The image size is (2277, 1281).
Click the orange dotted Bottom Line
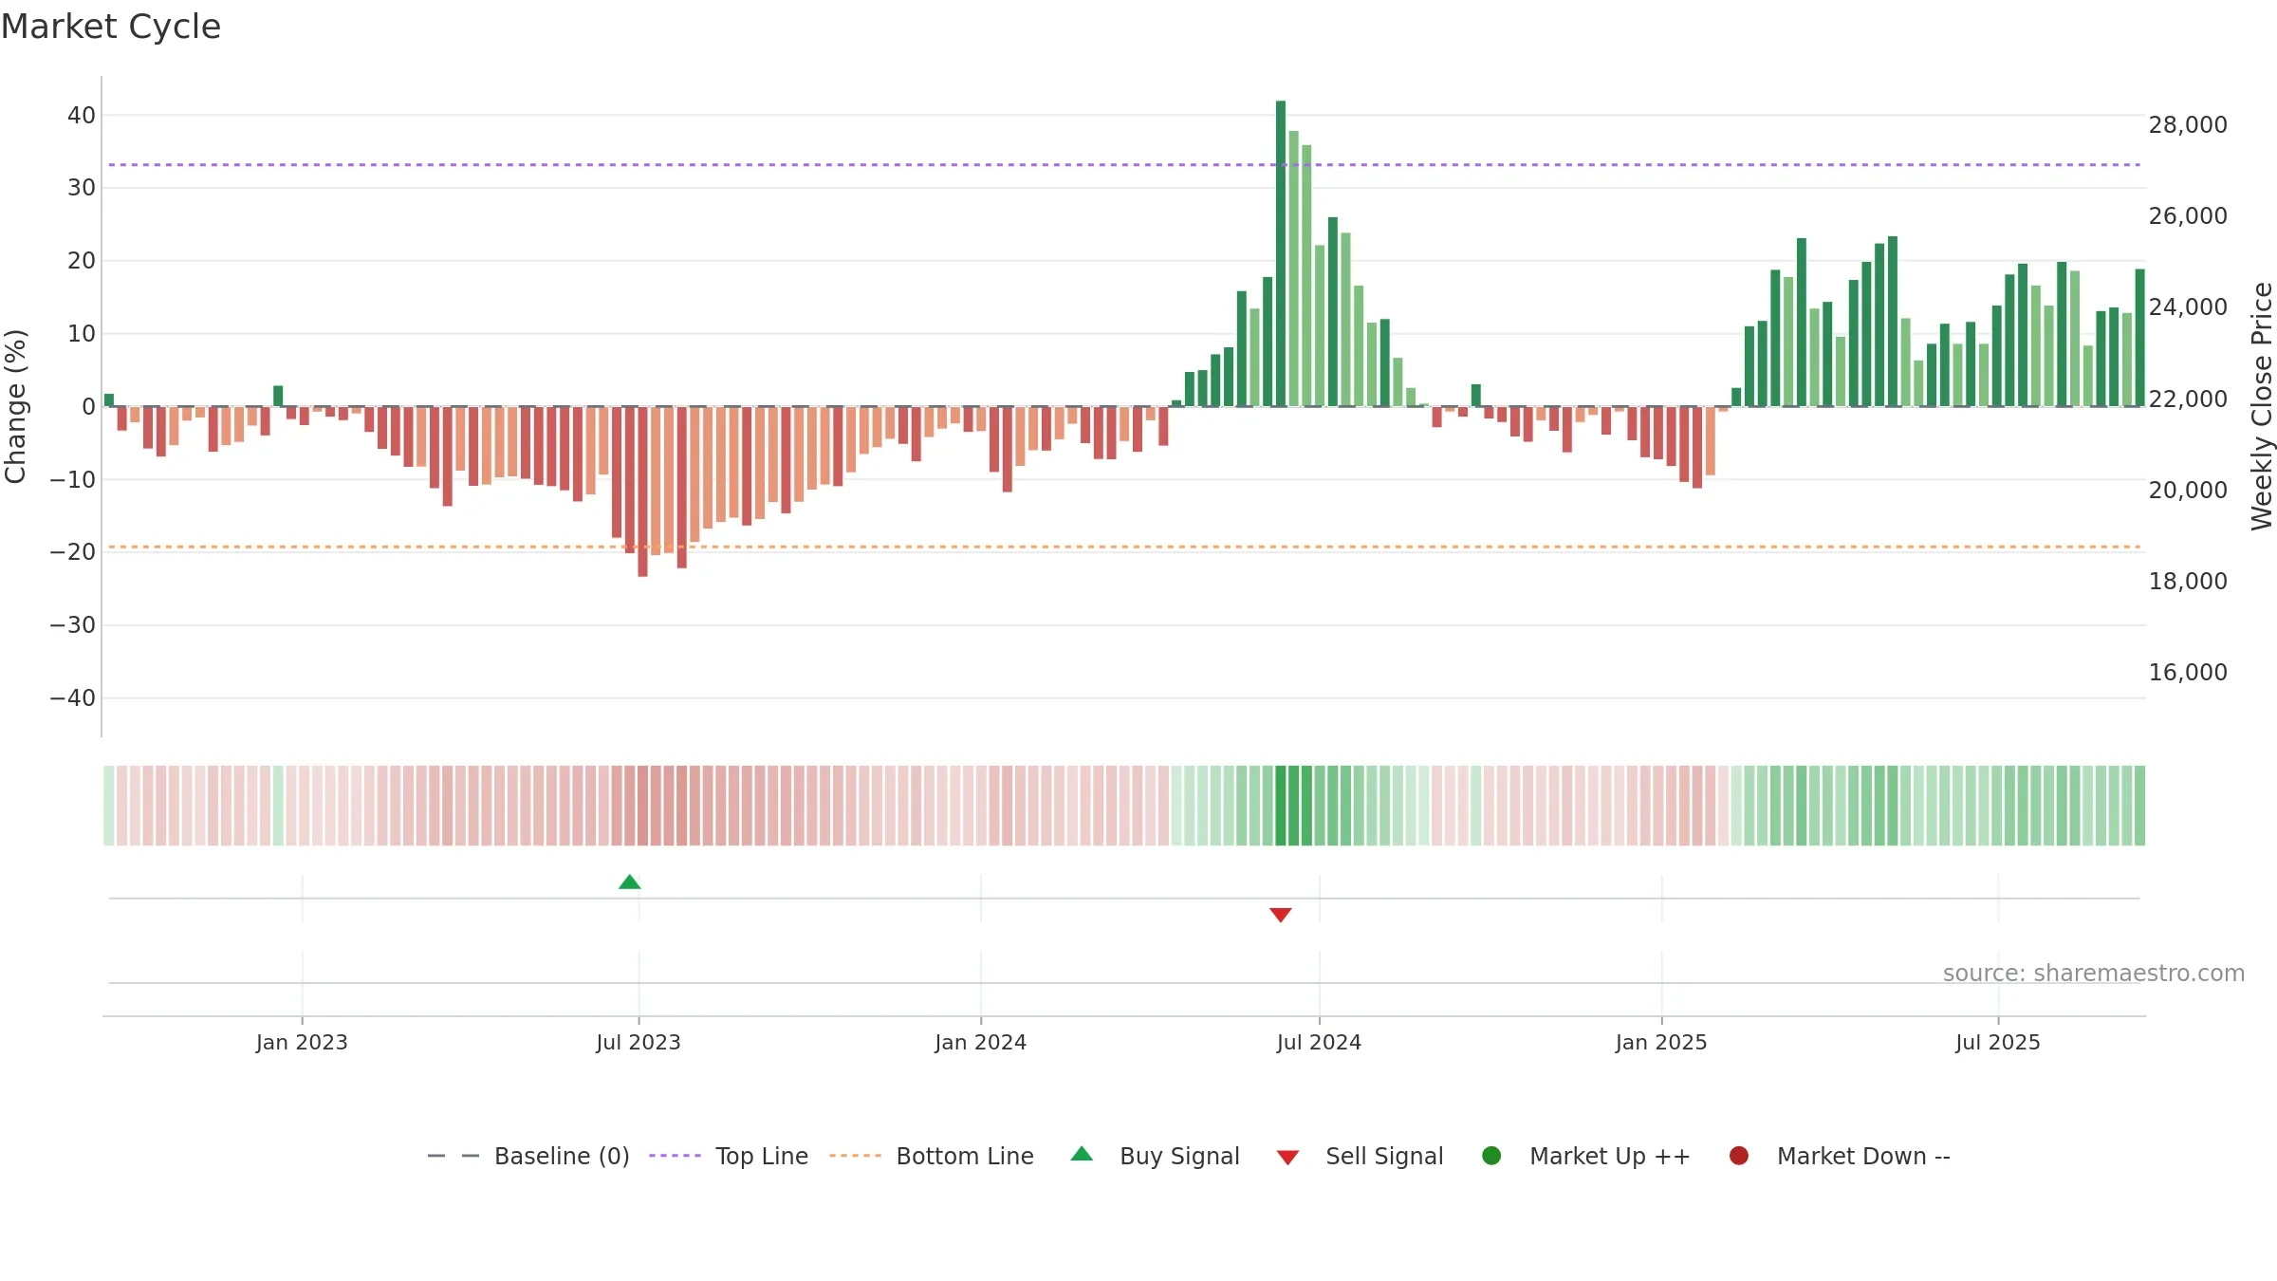click(1124, 547)
